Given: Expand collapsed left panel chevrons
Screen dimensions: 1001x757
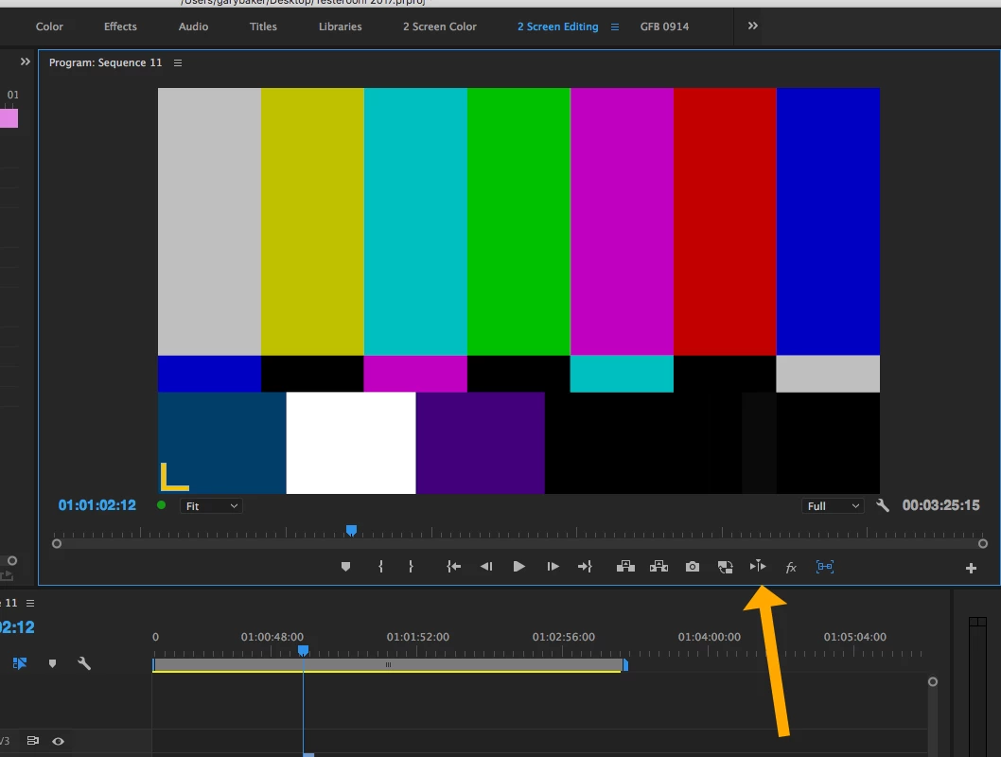Looking at the screenshot, I should tap(25, 62).
